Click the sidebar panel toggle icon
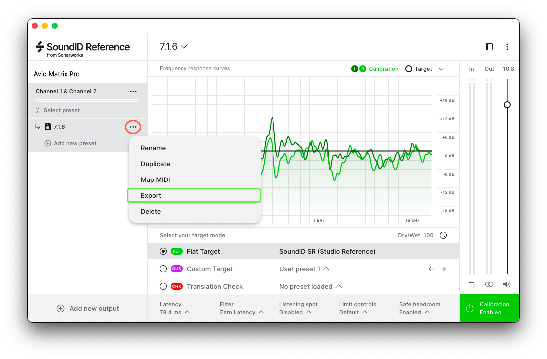This screenshot has width=547, height=359. click(489, 47)
